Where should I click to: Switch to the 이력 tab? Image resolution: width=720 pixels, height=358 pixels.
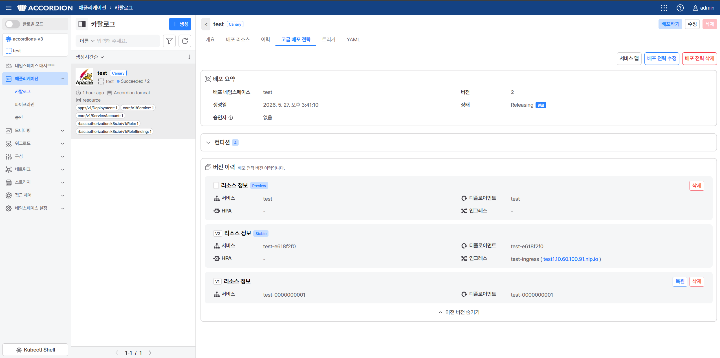point(265,39)
